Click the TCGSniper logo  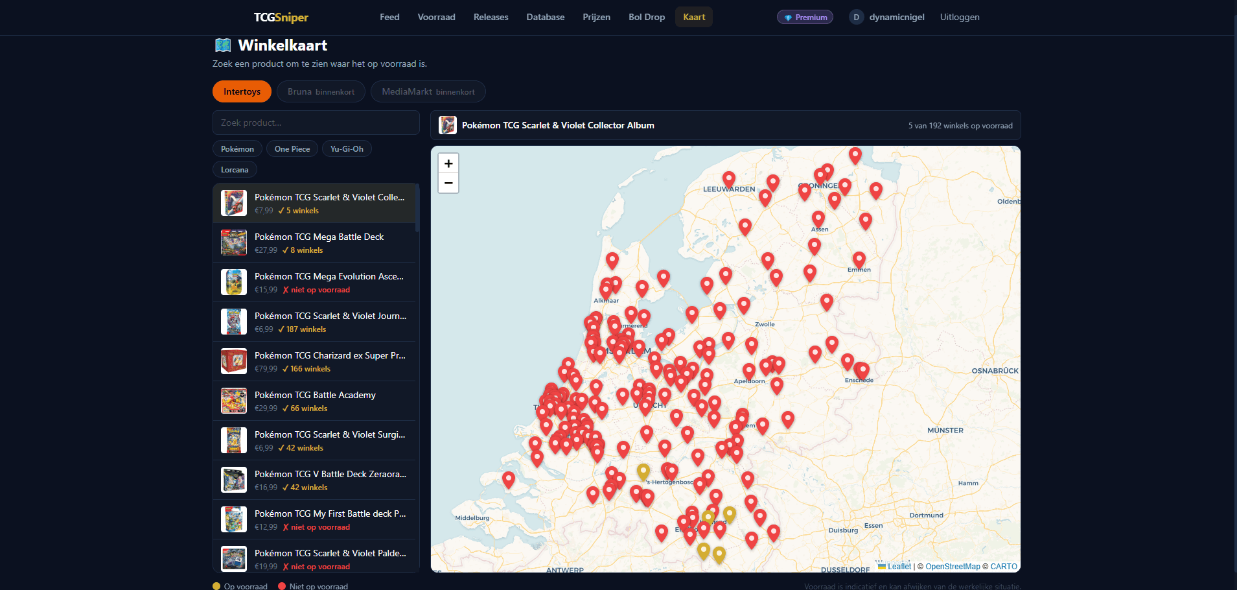[x=281, y=18]
